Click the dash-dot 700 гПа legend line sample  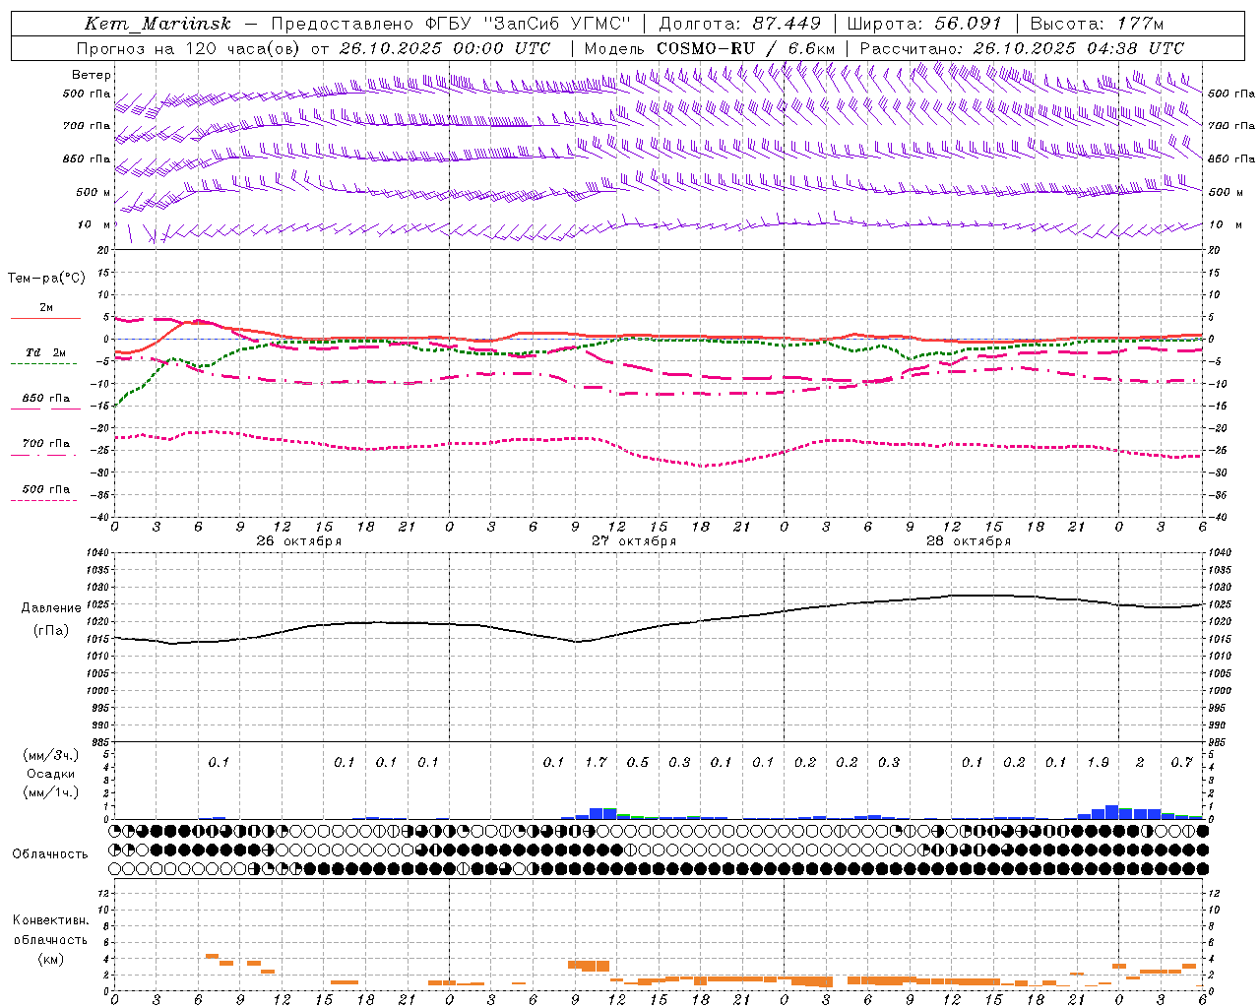(44, 455)
